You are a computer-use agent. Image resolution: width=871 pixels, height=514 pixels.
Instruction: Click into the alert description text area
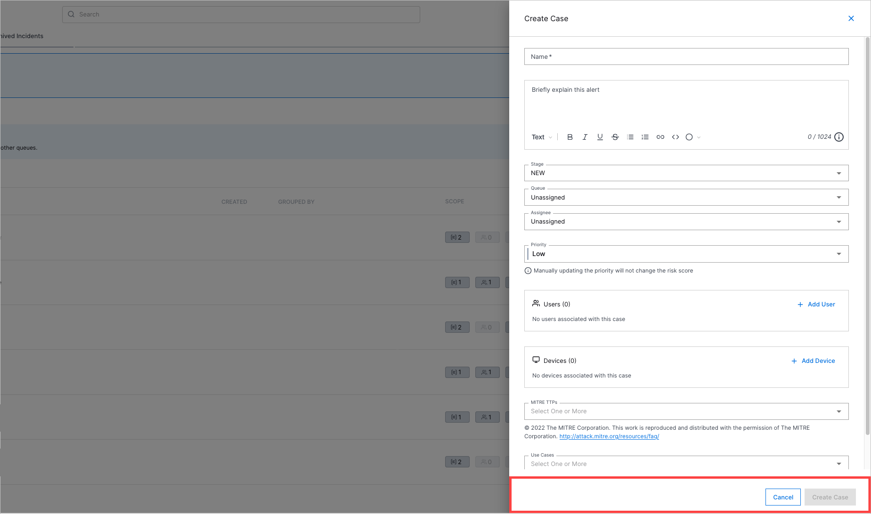[x=686, y=104]
